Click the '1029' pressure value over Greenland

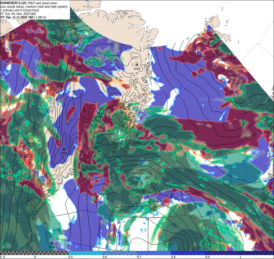(137, 69)
